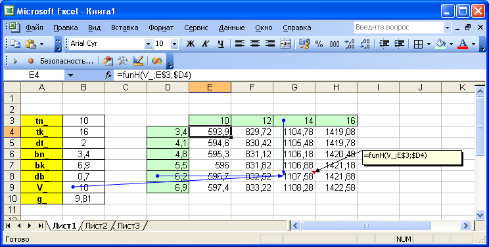Open the Control Toolbox hammer-wrench icon
Image resolution: width=489 pixels, height=247 pixels.
click(x=122, y=61)
